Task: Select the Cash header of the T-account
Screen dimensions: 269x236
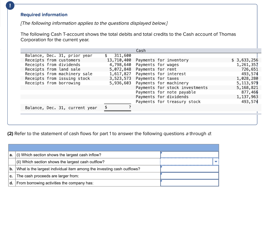Action: tap(141, 51)
